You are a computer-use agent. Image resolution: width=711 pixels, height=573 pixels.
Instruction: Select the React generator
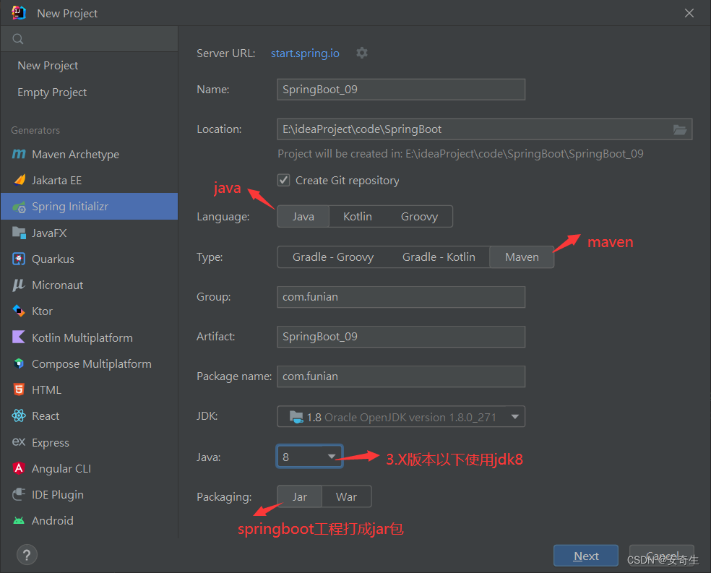click(44, 415)
